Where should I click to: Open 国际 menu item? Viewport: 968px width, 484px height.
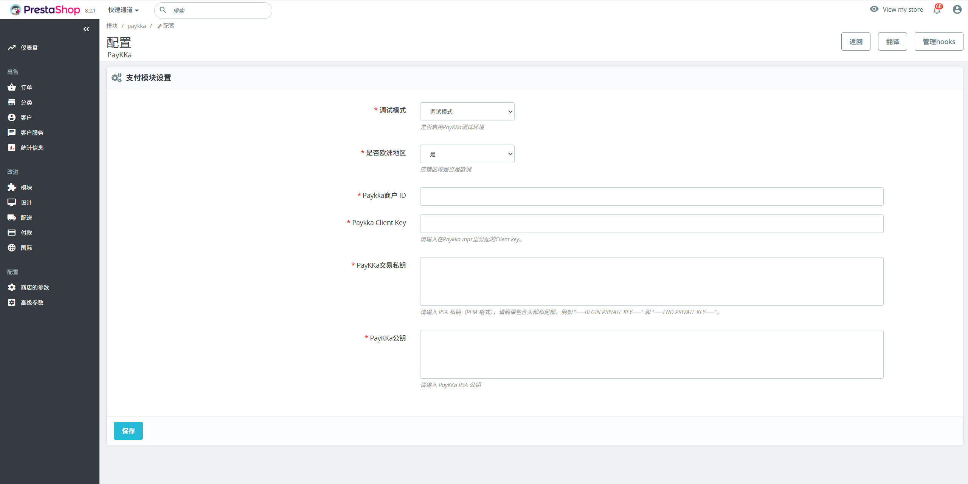[x=26, y=248]
